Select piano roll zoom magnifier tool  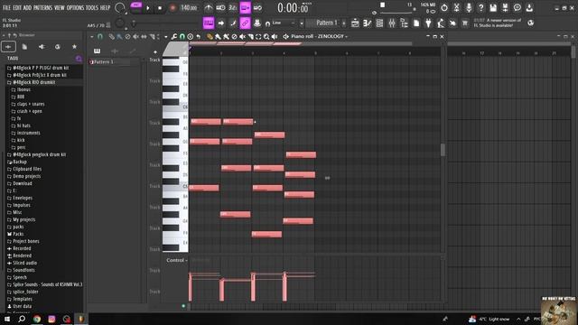pos(266,36)
